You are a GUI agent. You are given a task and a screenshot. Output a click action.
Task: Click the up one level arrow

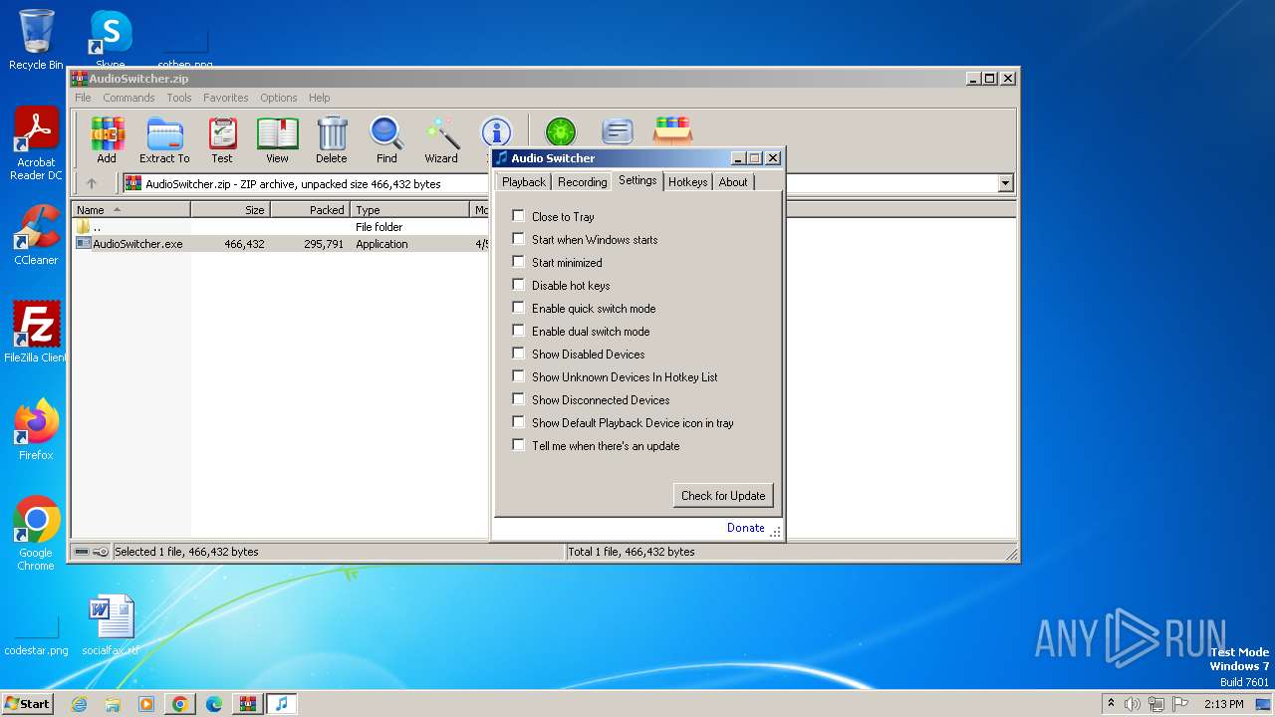[92, 183]
